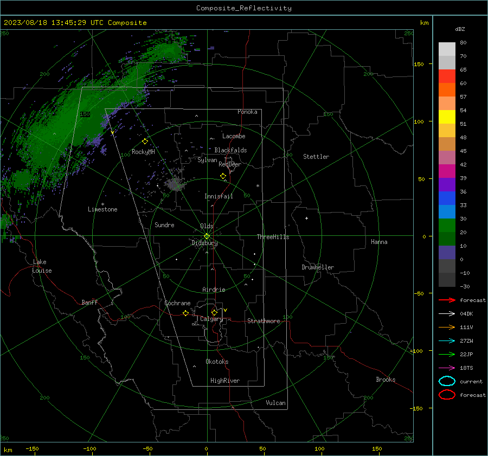Click the RockyMH map label
488x456 pixels.
click(143, 152)
